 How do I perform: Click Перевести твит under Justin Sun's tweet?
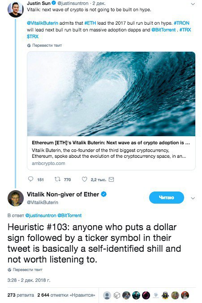[x=44, y=45]
